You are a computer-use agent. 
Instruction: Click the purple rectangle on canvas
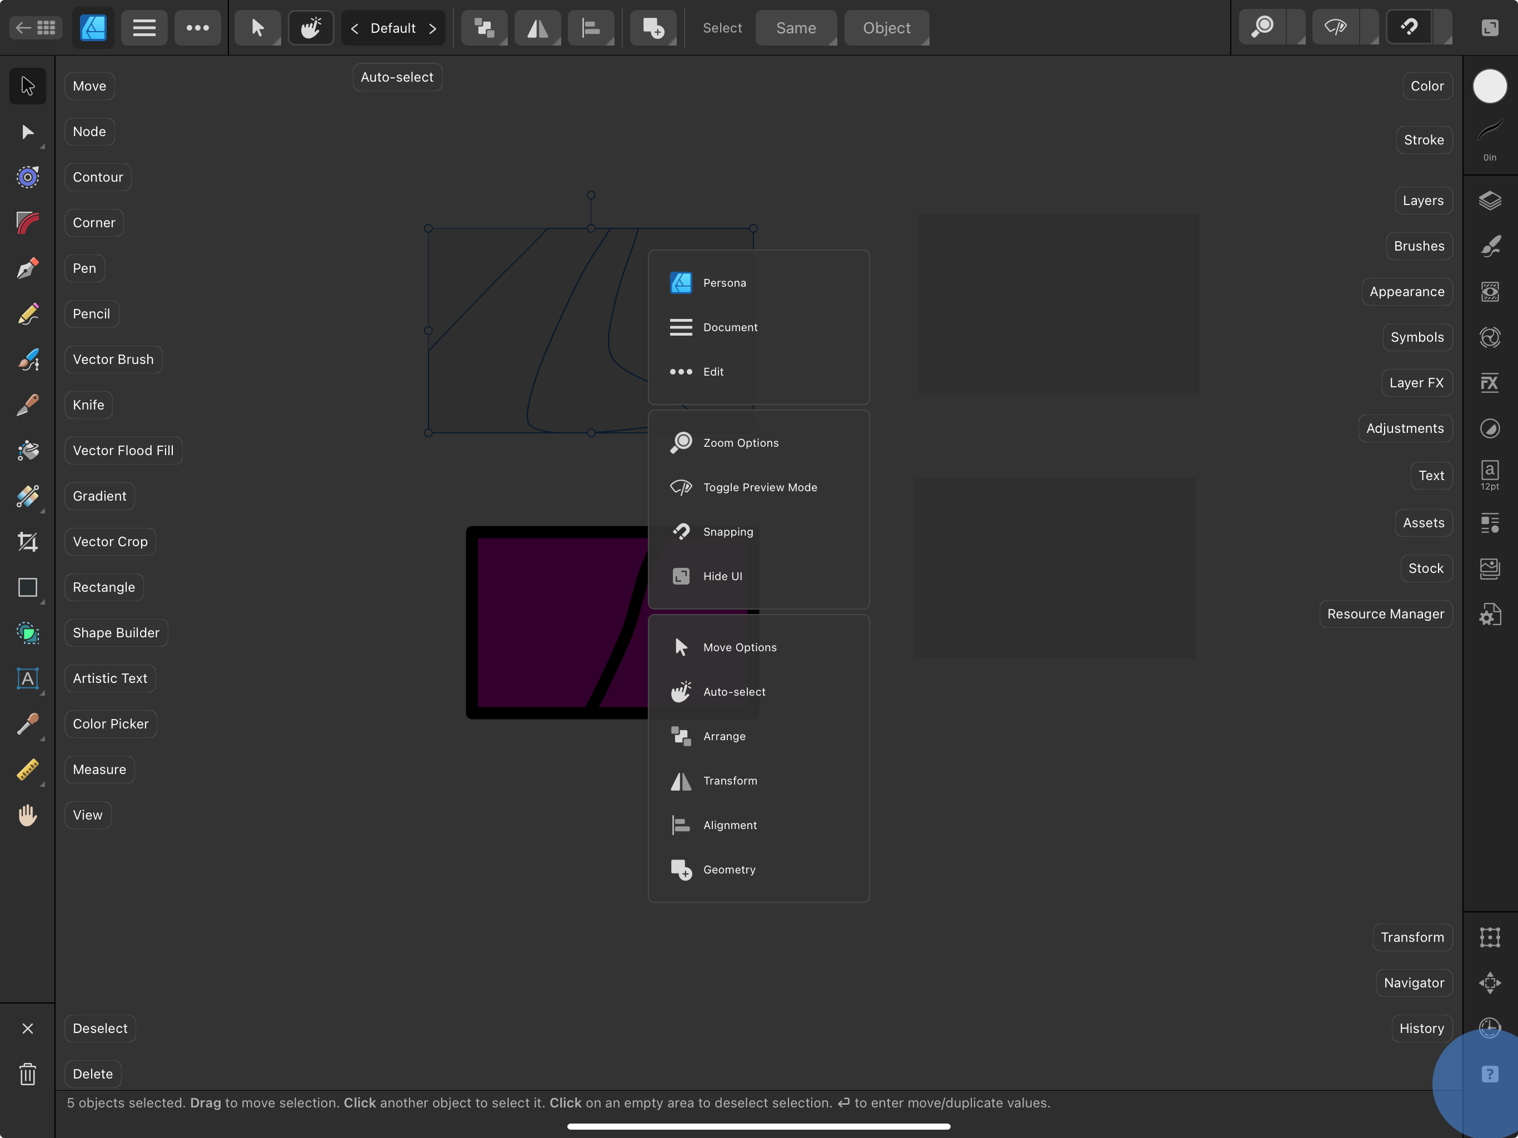[556, 621]
